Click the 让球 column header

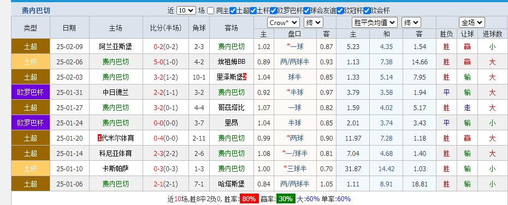(x=467, y=34)
